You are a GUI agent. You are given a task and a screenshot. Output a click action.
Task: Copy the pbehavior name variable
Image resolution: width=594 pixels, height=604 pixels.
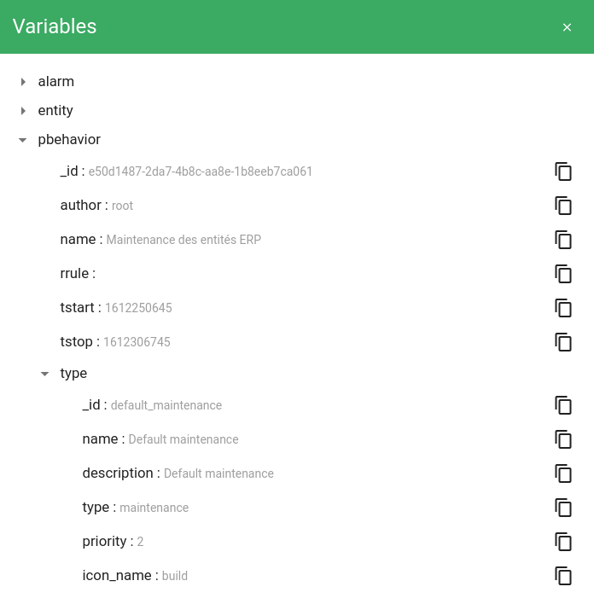pos(563,240)
